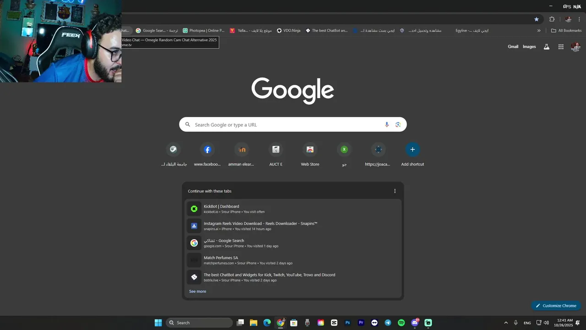Open the تشاكي - Google Search recent tab
This screenshot has height=330, width=586.
point(293,243)
